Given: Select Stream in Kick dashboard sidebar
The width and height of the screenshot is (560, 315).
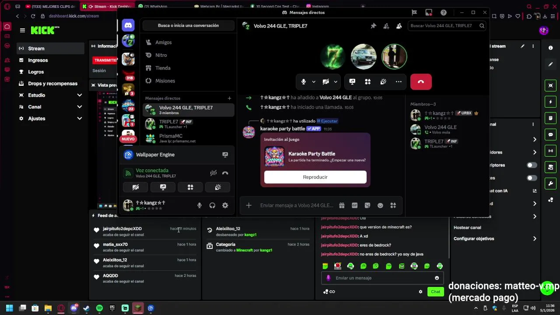Looking at the screenshot, I should coord(50,49).
